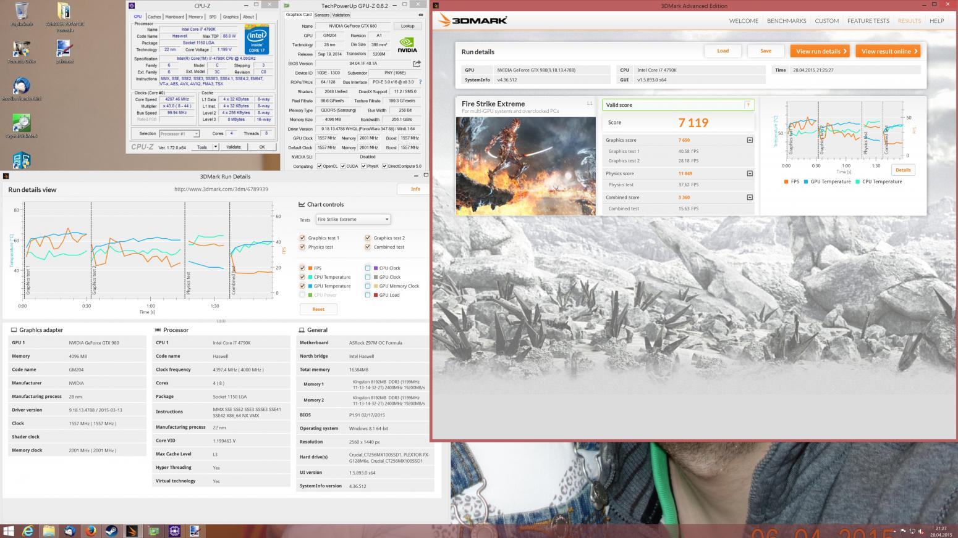
Task: Open the 3DMark FEATURE TESTS menu
Action: tap(868, 21)
